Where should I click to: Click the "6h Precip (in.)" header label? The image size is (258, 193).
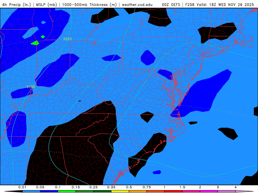(x=17, y=5)
